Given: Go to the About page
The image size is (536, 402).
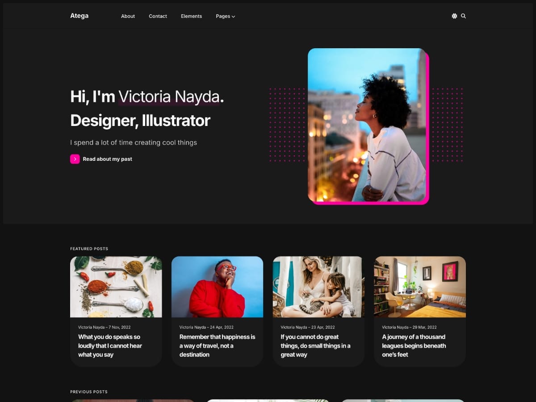Looking at the screenshot, I should tap(128, 16).
